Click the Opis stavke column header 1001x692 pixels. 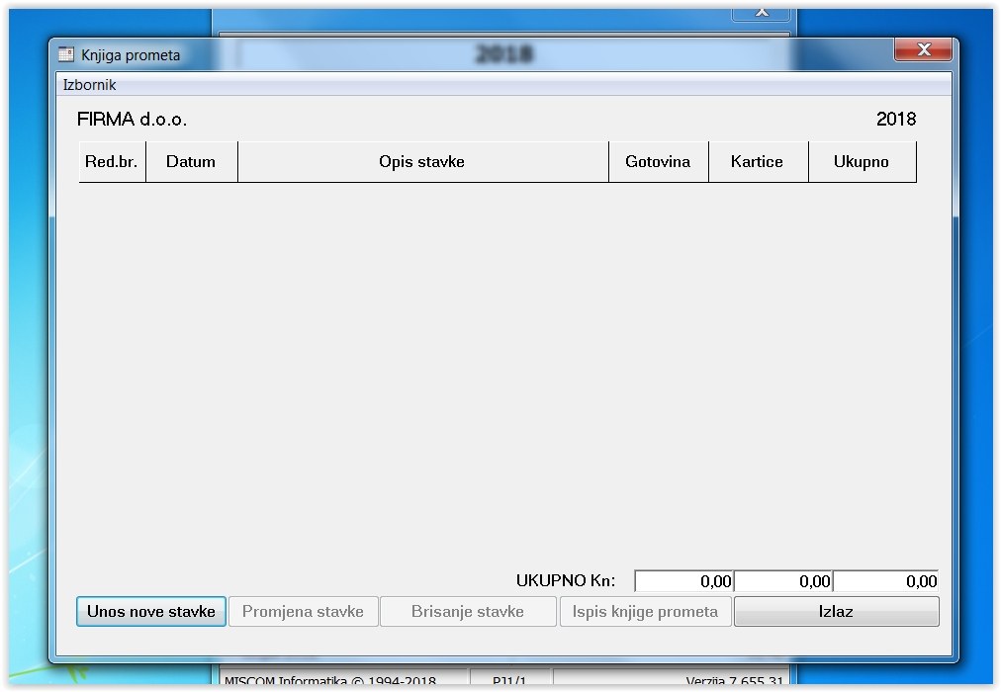422,162
